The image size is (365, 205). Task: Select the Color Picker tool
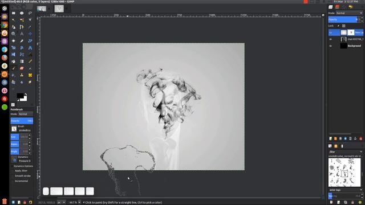click(x=30, y=27)
